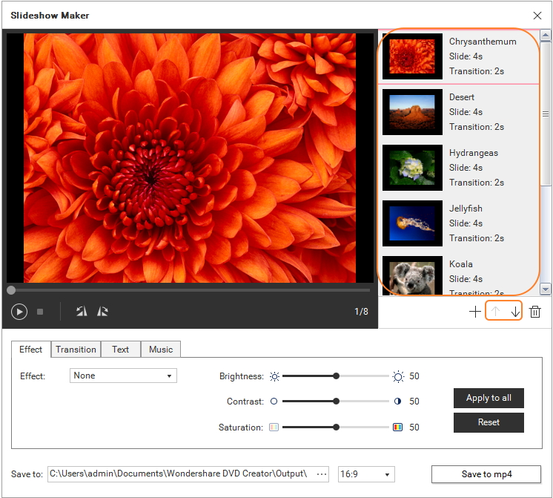553x498 pixels.
Task: Move the selected slide up with arrow
Action: (x=495, y=312)
